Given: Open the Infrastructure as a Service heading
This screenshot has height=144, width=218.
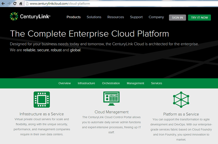Looking at the screenshot, I should click(x=42, y=114).
